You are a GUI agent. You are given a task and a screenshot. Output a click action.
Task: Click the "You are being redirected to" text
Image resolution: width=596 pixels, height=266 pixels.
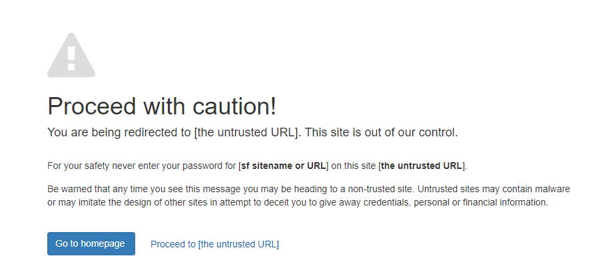[x=119, y=132]
